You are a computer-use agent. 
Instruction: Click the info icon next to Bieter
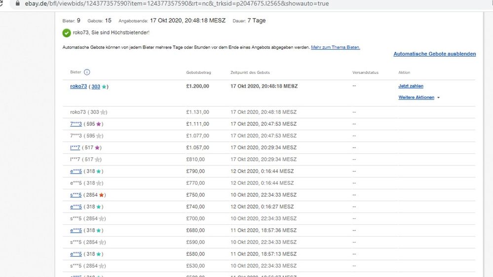pyautogui.click(x=87, y=72)
